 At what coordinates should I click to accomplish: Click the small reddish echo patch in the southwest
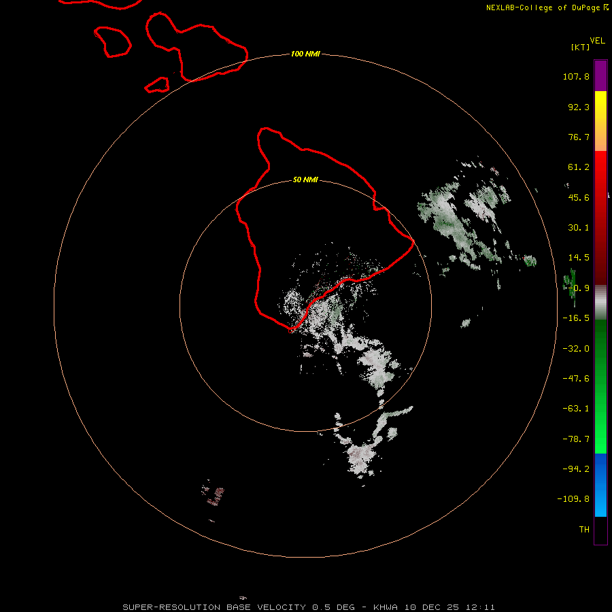[213, 495]
